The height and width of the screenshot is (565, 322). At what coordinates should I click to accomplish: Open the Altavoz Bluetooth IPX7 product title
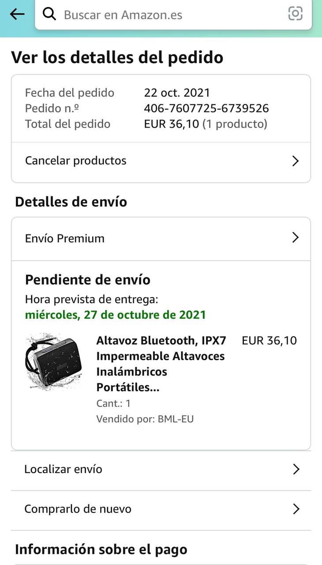pyautogui.click(x=161, y=364)
